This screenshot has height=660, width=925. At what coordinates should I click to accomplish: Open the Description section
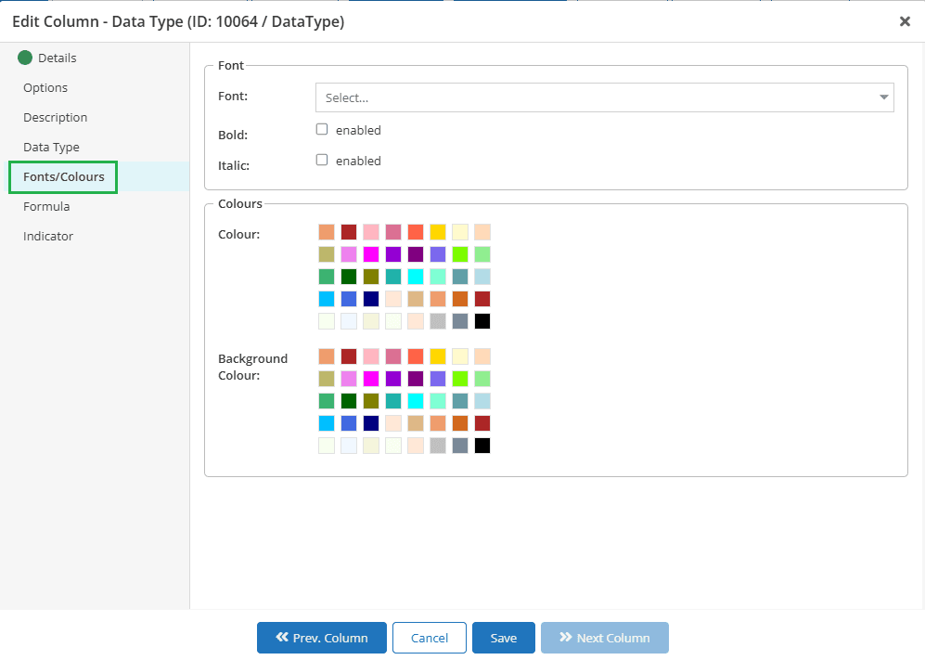click(56, 118)
